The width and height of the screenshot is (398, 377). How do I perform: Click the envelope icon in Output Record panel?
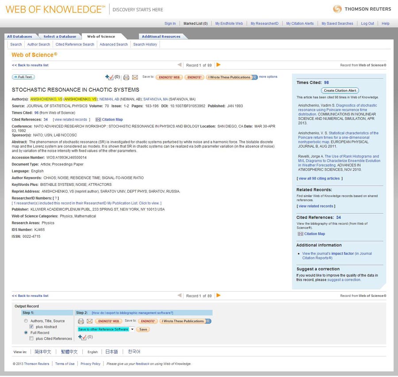point(89,321)
